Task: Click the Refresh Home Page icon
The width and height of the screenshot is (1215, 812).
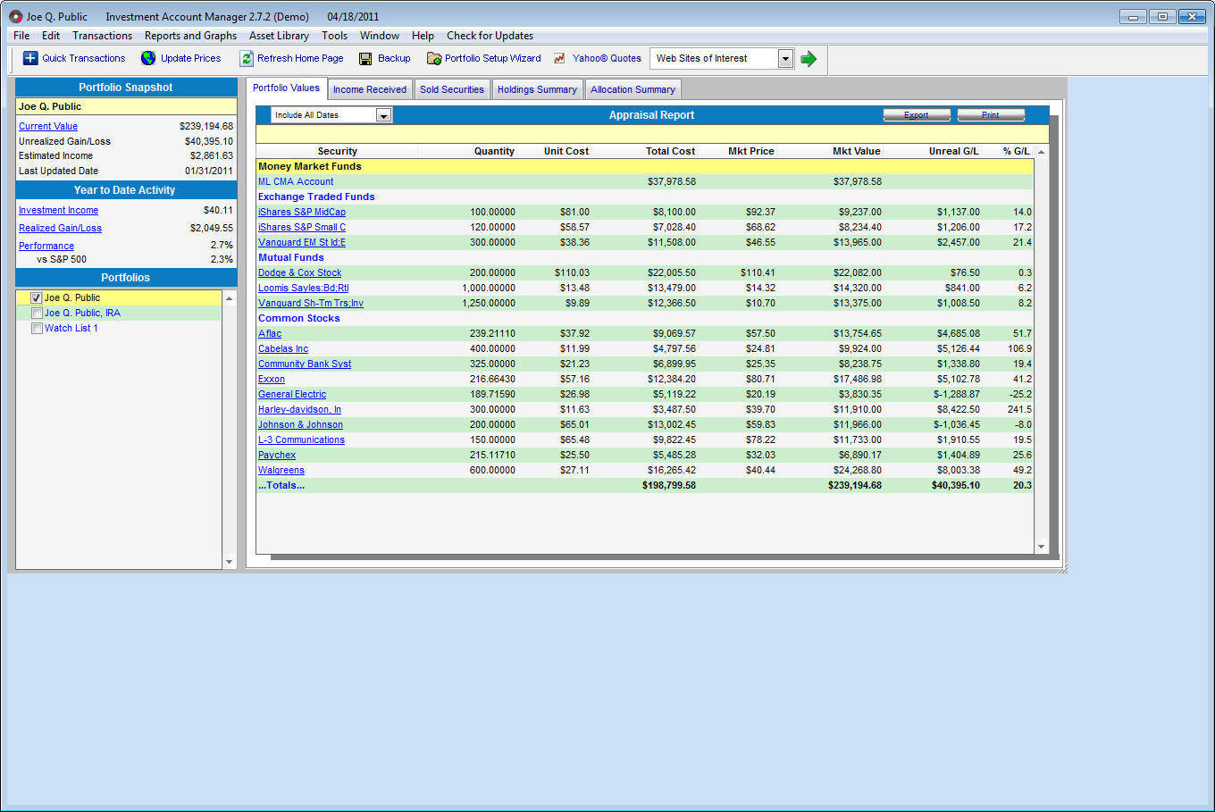Action: [x=247, y=58]
